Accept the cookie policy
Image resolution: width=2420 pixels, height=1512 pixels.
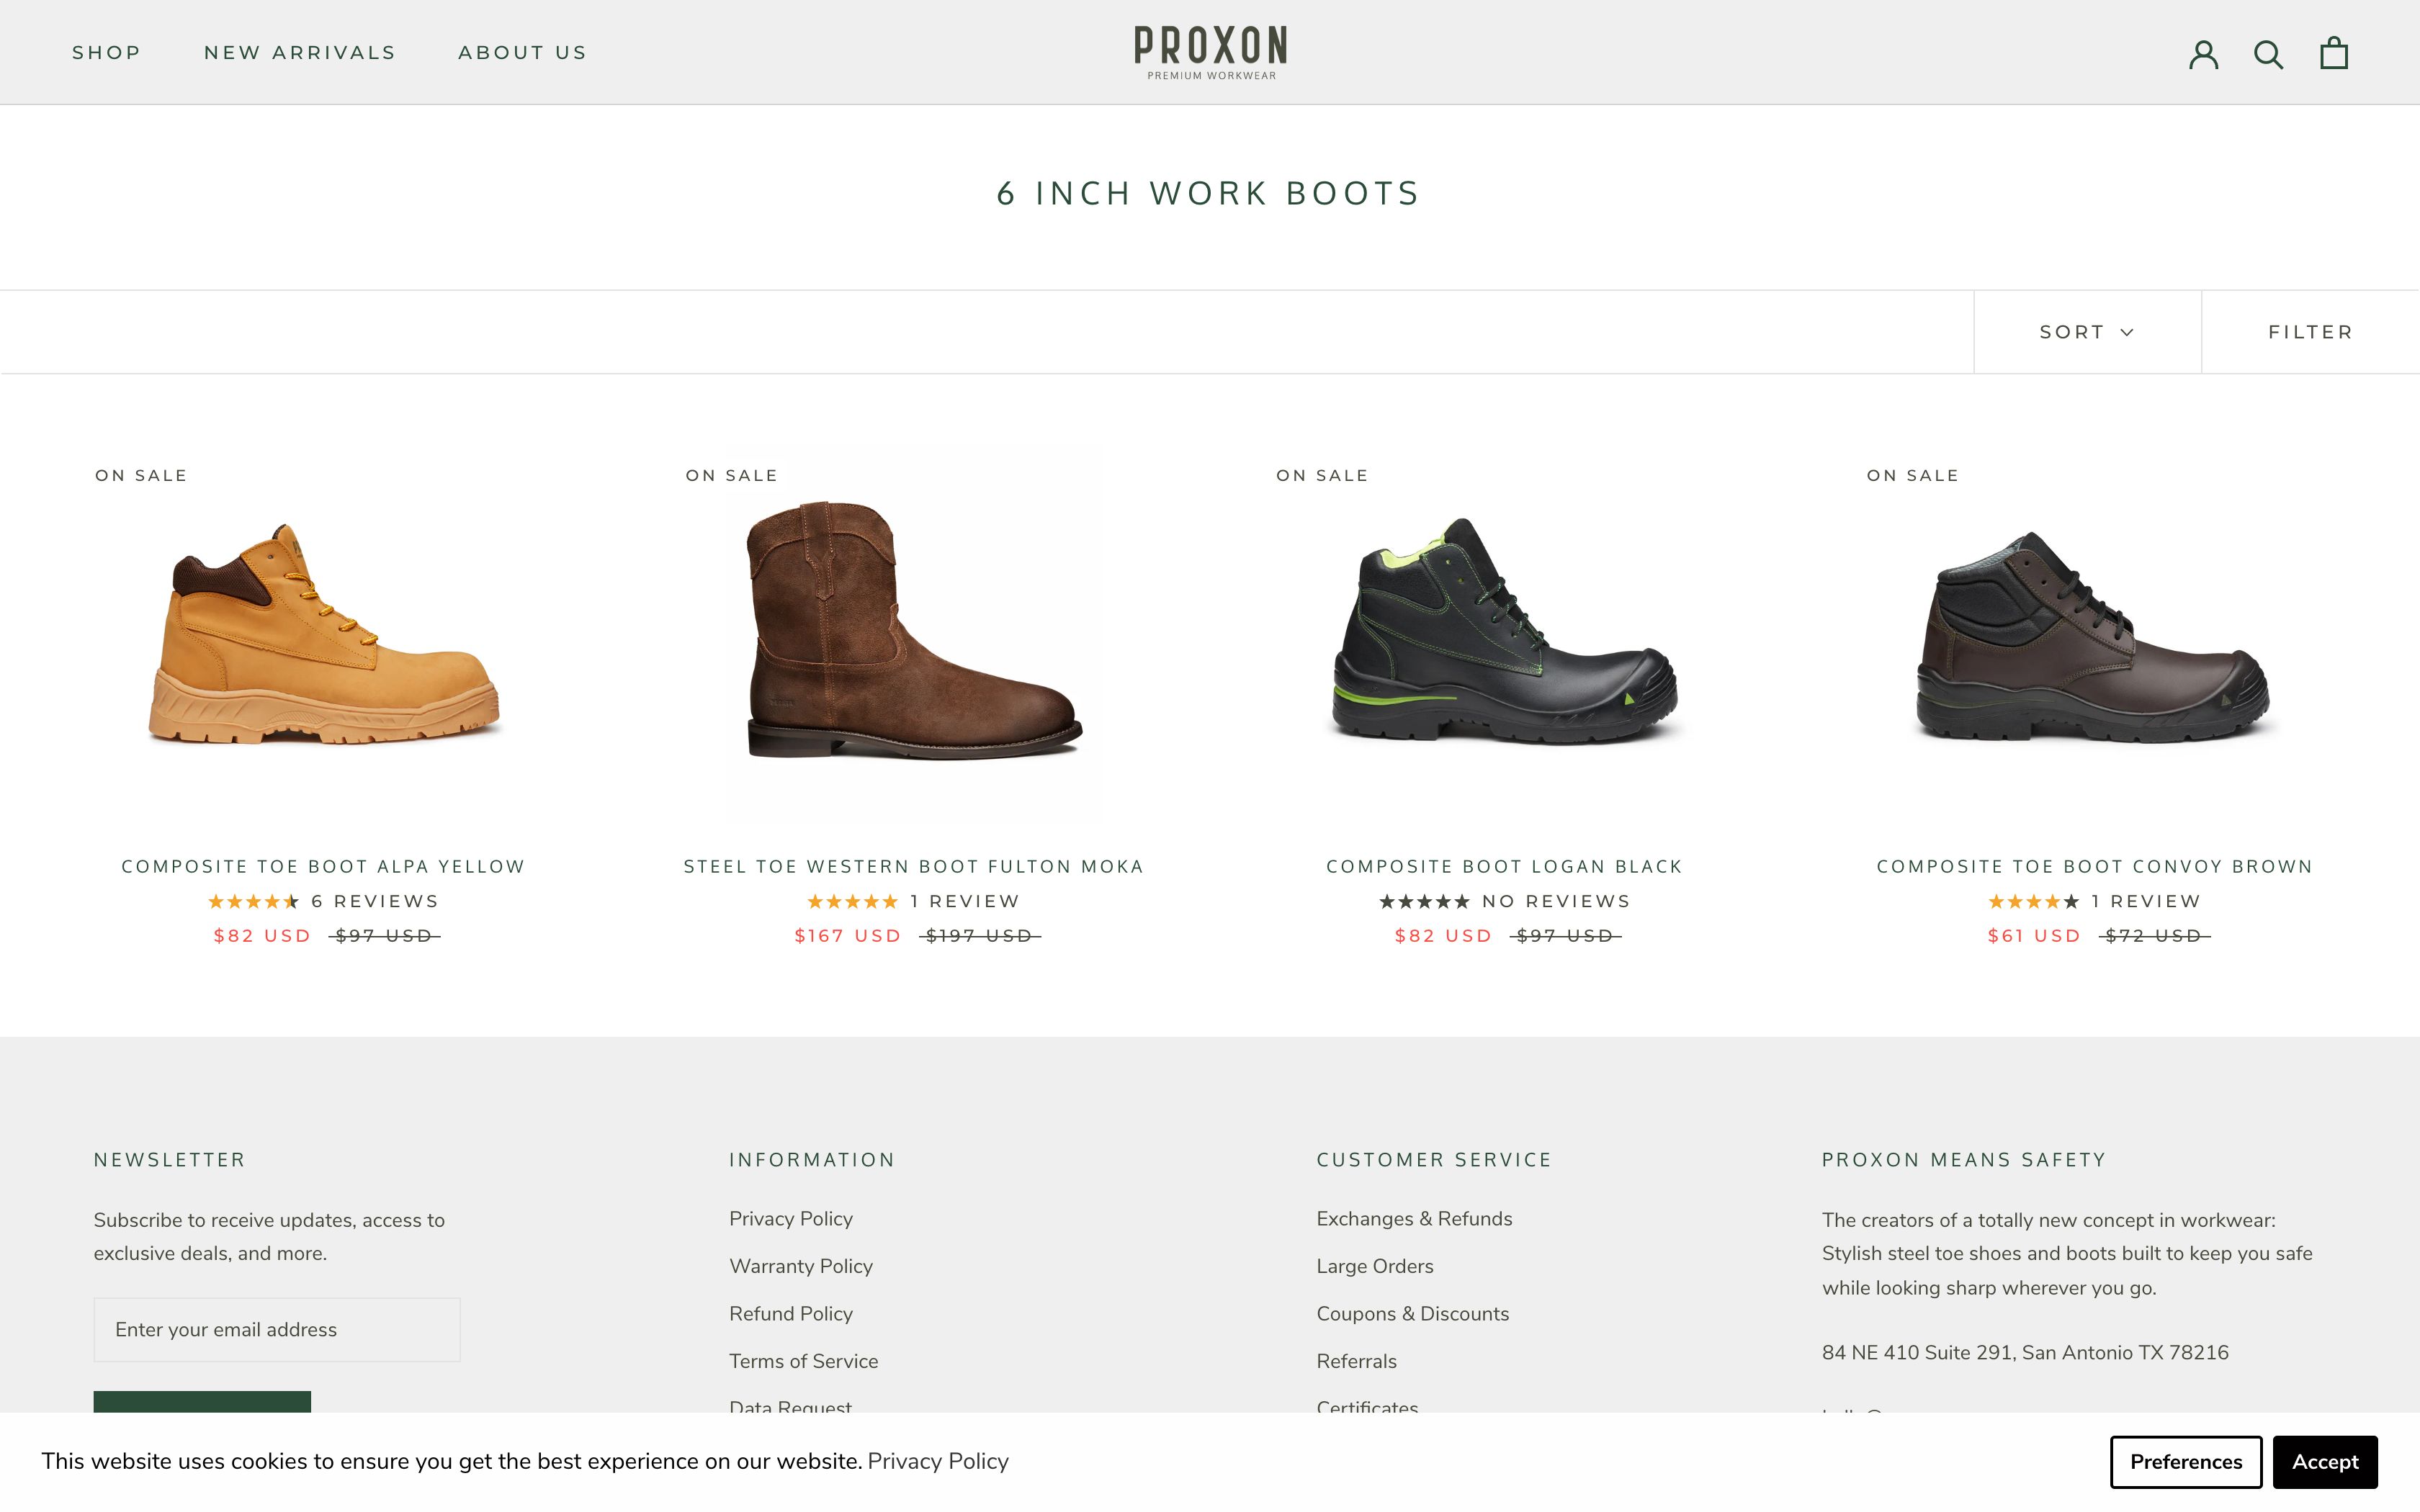(2325, 1461)
